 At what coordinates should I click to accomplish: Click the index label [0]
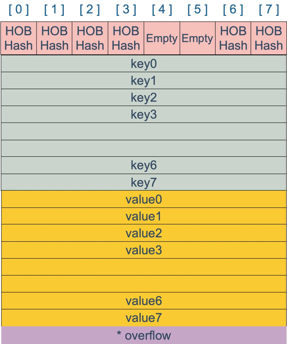[x=19, y=10]
